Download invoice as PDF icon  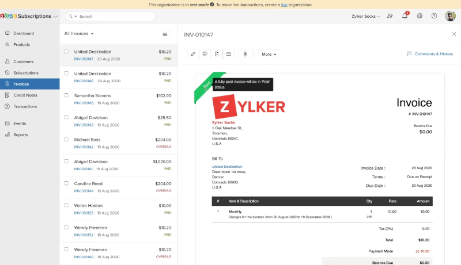coord(217,54)
